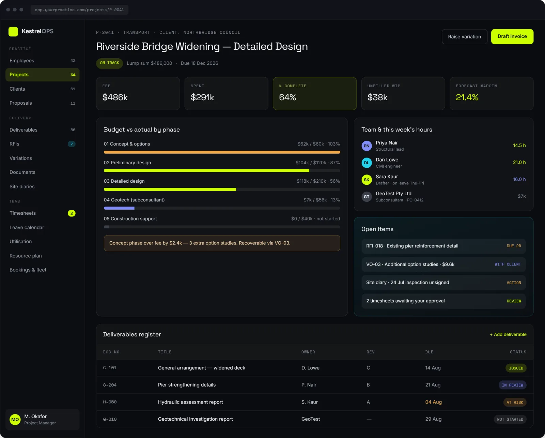
Task: Click the AT RISK status badge
Action: pyautogui.click(x=515, y=402)
